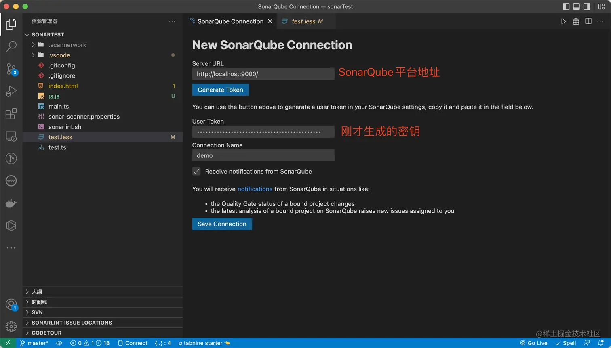Viewport: 611px width, 348px height.
Task: Click Connect in the status bar
Action: pos(133,343)
